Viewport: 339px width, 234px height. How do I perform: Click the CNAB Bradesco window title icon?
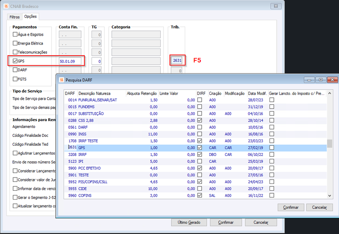(6, 6)
